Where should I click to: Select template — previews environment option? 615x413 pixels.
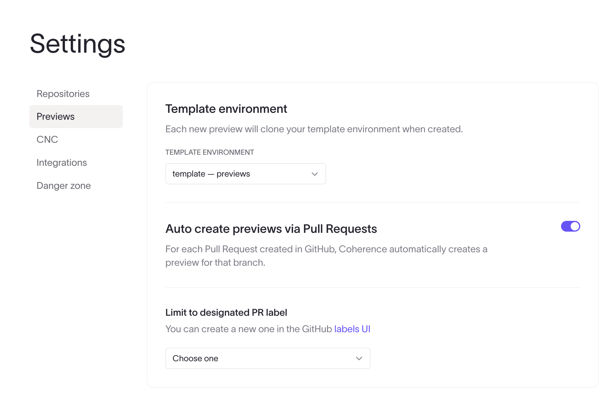pos(245,173)
